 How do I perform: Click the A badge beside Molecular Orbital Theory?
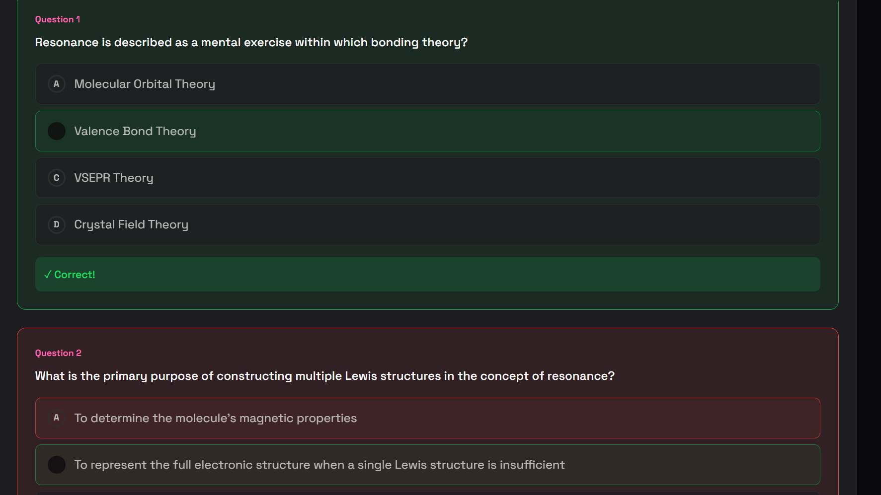click(x=56, y=84)
